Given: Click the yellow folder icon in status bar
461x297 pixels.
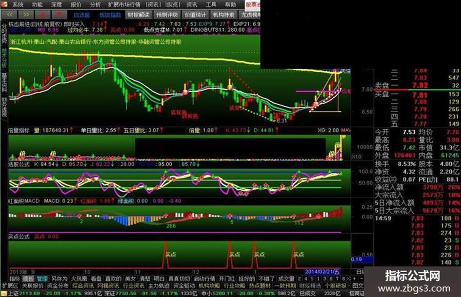Looking at the screenshot, I should [4, 294].
